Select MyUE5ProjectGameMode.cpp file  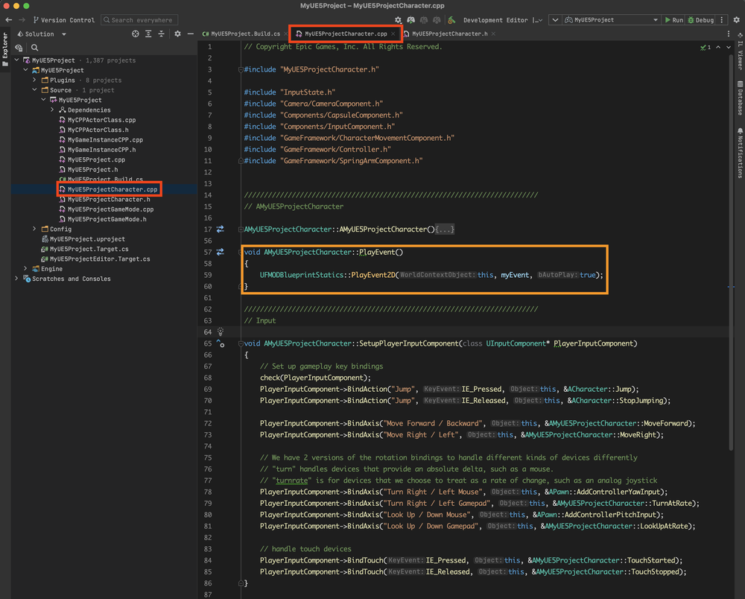pyautogui.click(x=106, y=209)
